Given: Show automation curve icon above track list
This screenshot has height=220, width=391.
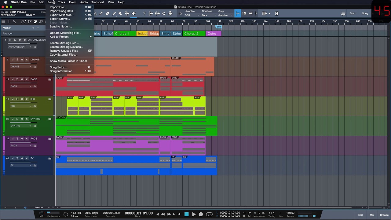Looking at the screenshot, I should [23, 22].
